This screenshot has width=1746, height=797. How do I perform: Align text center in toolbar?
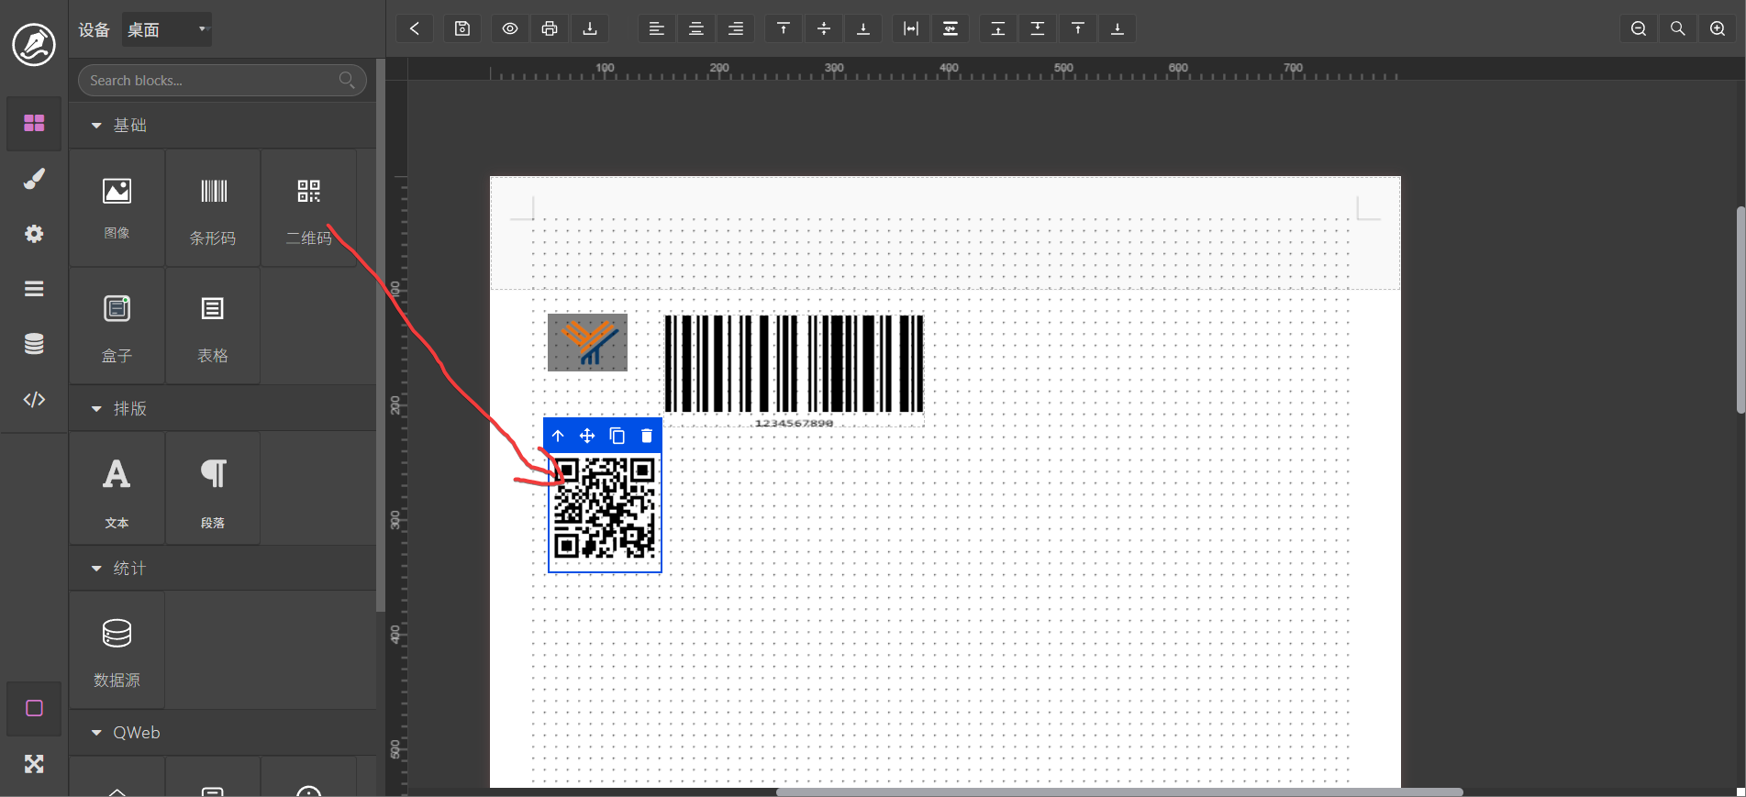[x=696, y=28]
